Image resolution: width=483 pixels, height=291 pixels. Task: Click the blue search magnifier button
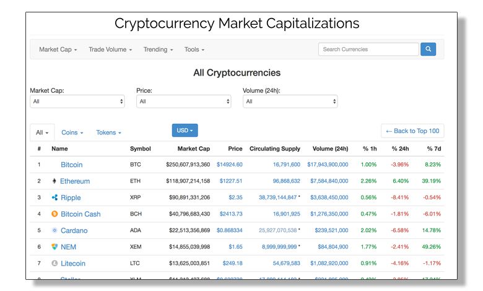pyautogui.click(x=428, y=50)
